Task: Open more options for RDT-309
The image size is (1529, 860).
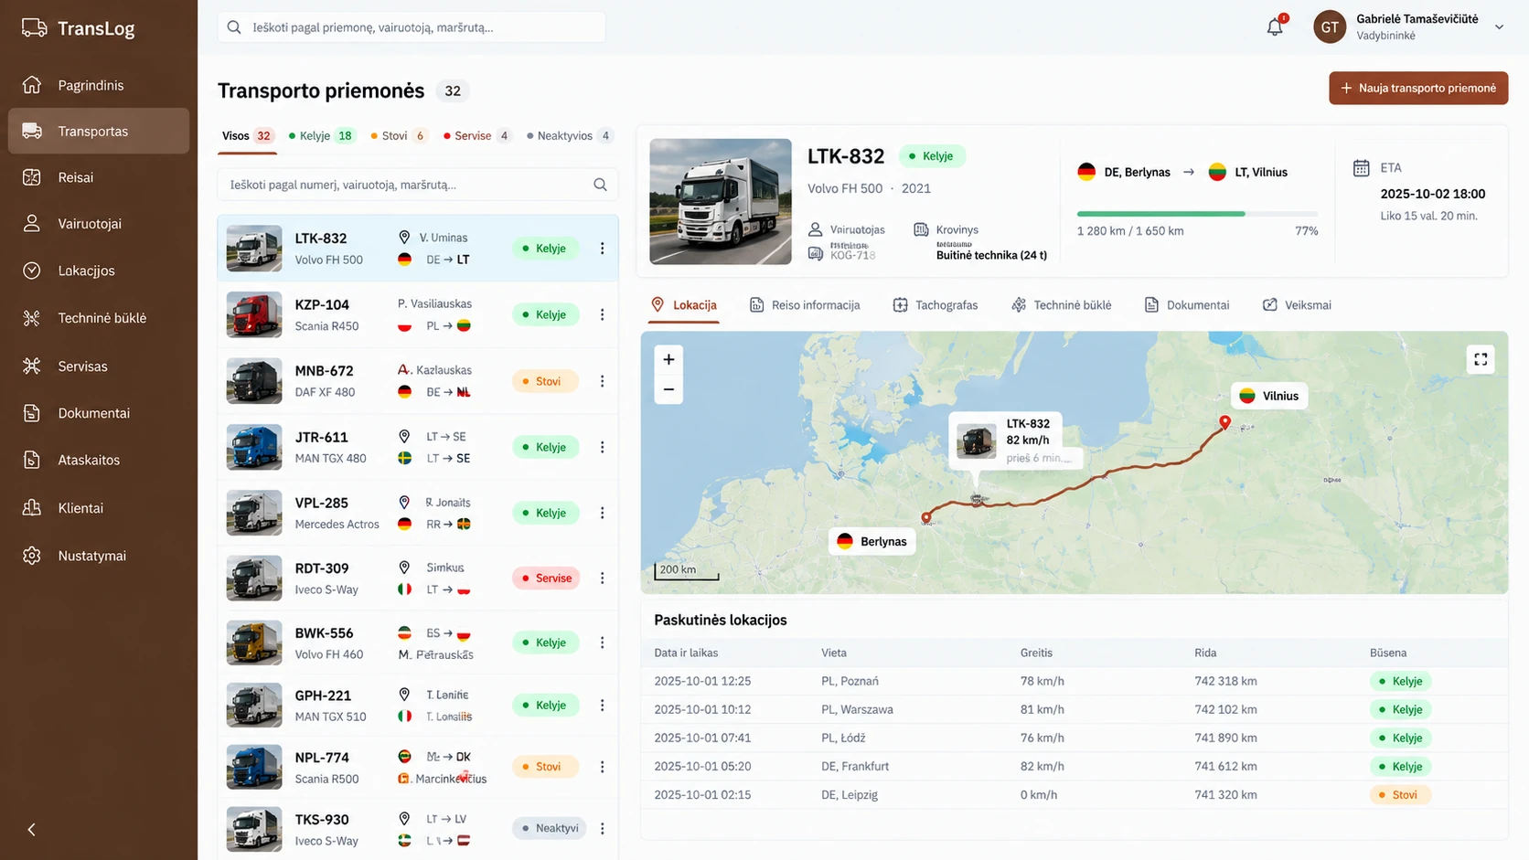Action: pos(602,578)
